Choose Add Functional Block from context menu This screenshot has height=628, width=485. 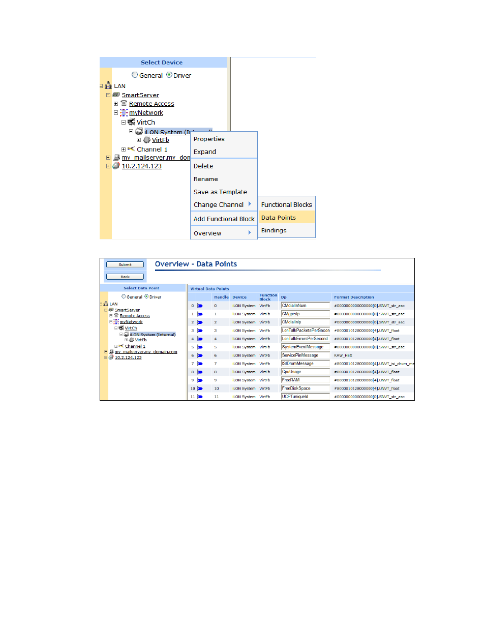[x=224, y=219]
